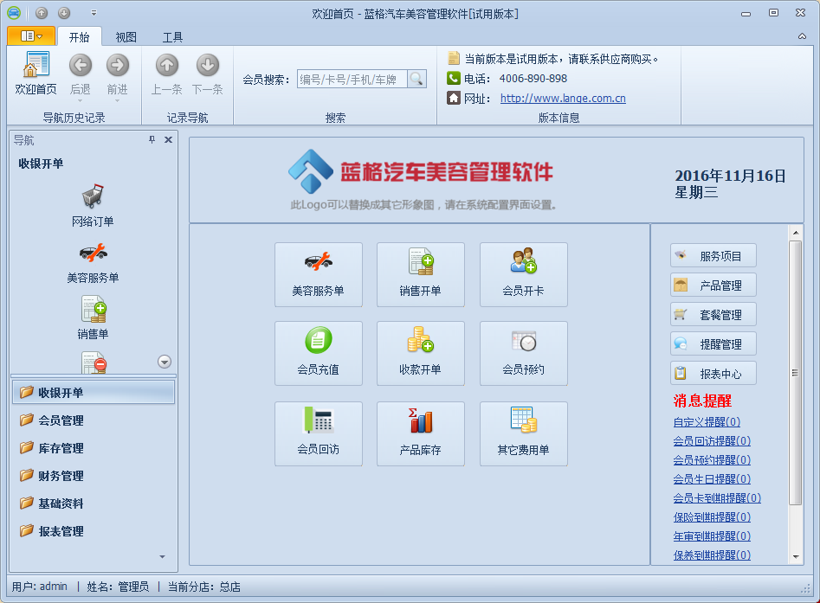The width and height of the screenshot is (820, 603).
Task: Switch to the 视图 ribbon tab
Action: pos(126,37)
